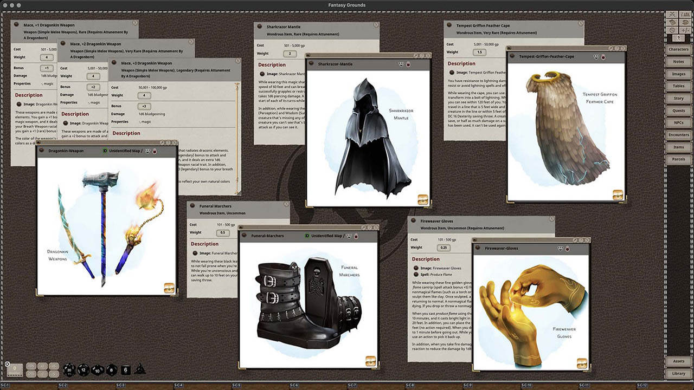Roll the d6 die
Screen dimensions: 694x390
click(x=125, y=370)
